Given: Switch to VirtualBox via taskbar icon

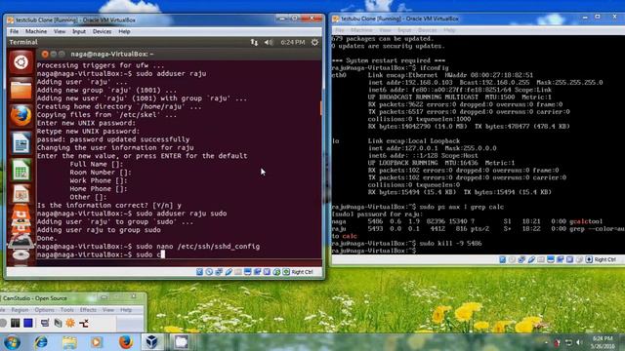Looking at the screenshot, I should (152, 342).
